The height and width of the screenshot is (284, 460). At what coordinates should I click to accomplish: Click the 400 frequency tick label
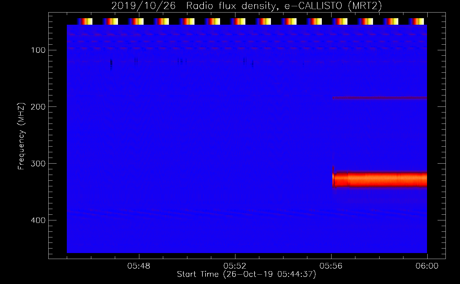click(x=38, y=220)
